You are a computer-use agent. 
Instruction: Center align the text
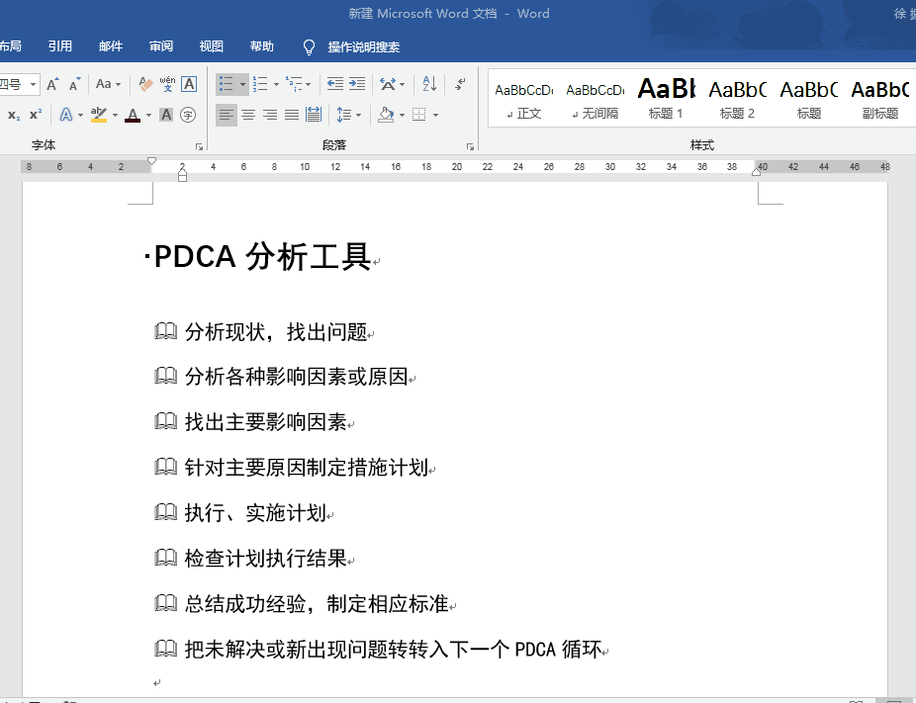point(248,115)
